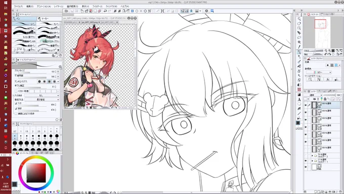Click the help question mark icon
The height and width of the screenshot is (194, 344).
pos(206,11)
